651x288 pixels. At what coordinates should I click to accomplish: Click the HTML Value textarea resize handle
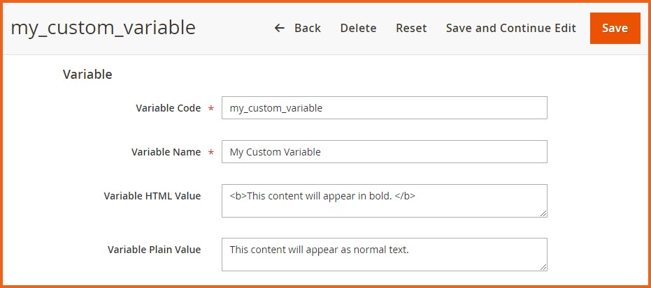[x=543, y=213]
